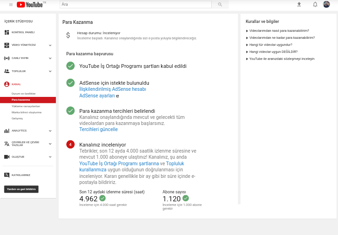This screenshot has width=338, height=235.
Task: Click the Video Yöneticisi icon
Action: 7,45
